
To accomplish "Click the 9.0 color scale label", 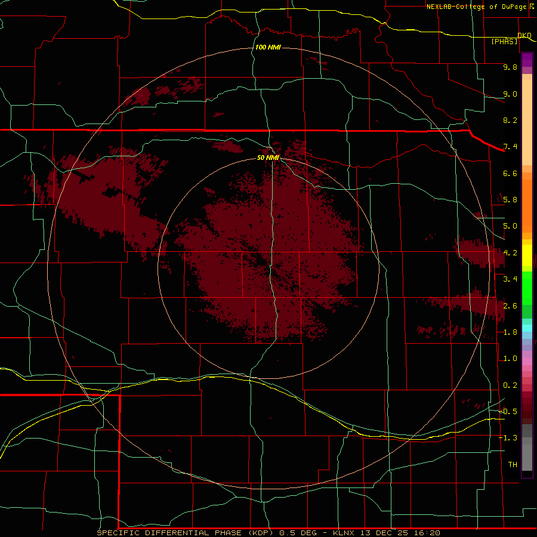I will coord(510,94).
